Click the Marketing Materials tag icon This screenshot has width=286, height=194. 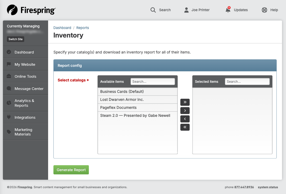pyautogui.click(x=9, y=132)
